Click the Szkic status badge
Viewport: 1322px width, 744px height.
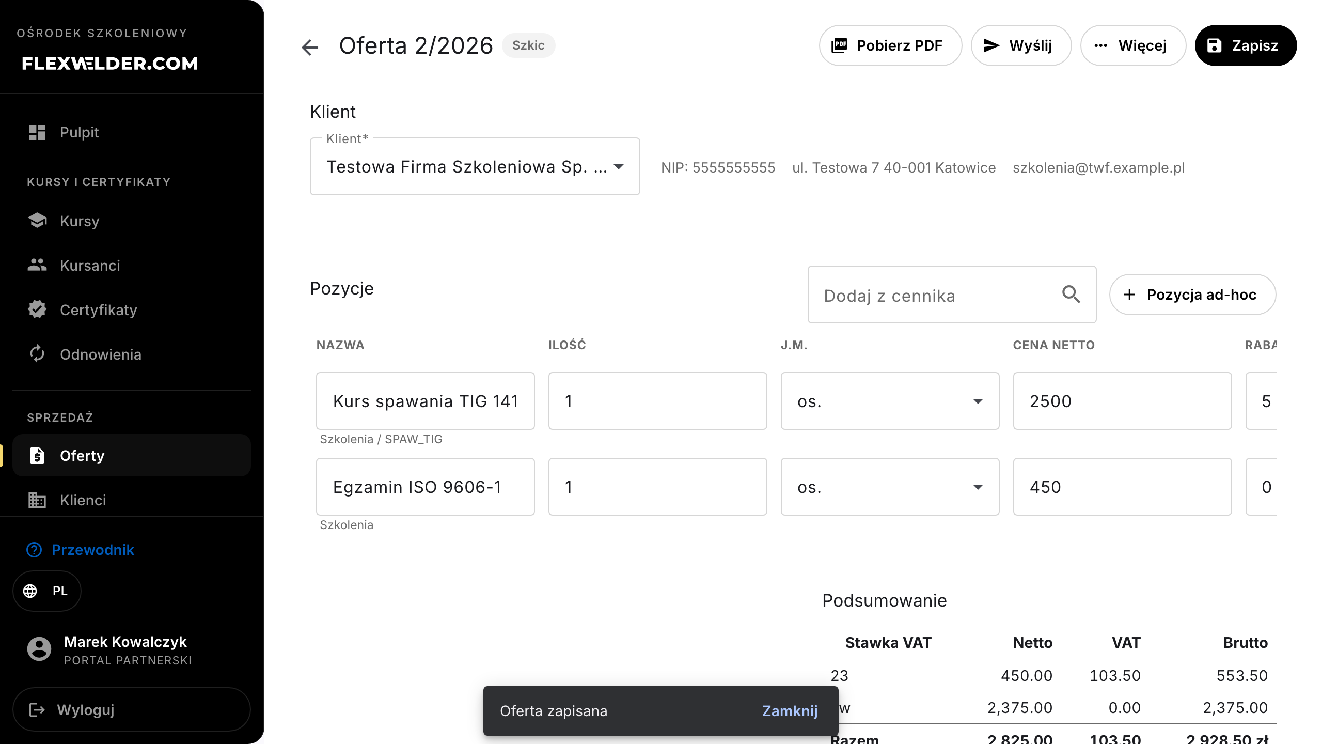528,45
